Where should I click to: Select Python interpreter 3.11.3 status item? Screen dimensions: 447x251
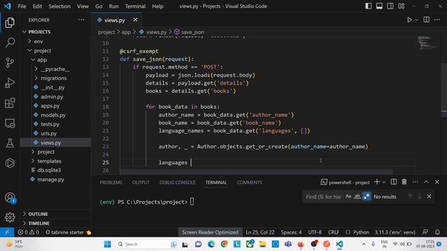pos(395,232)
